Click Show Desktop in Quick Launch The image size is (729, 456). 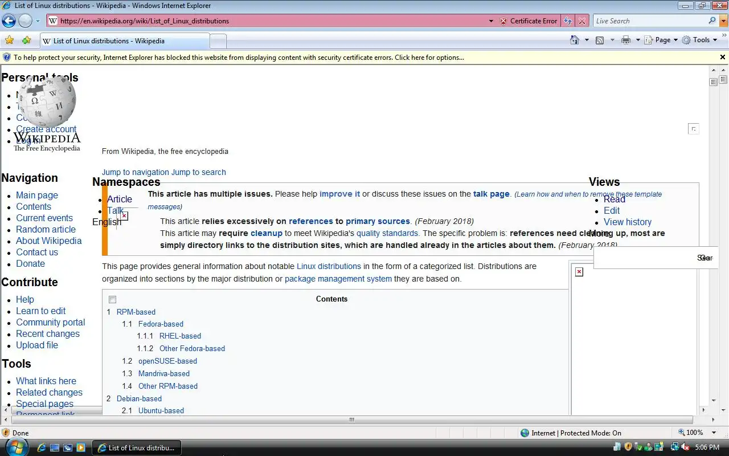(x=55, y=448)
